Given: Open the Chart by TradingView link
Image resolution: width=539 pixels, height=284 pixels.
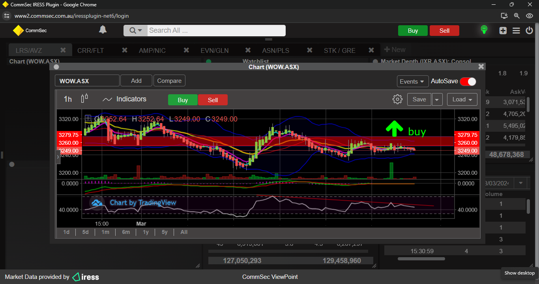Looking at the screenshot, I should [x=134, y=203].
